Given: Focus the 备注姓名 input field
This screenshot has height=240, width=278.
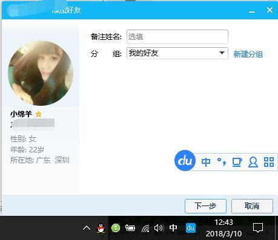Looking at the screenshot, I should (177, 37).
